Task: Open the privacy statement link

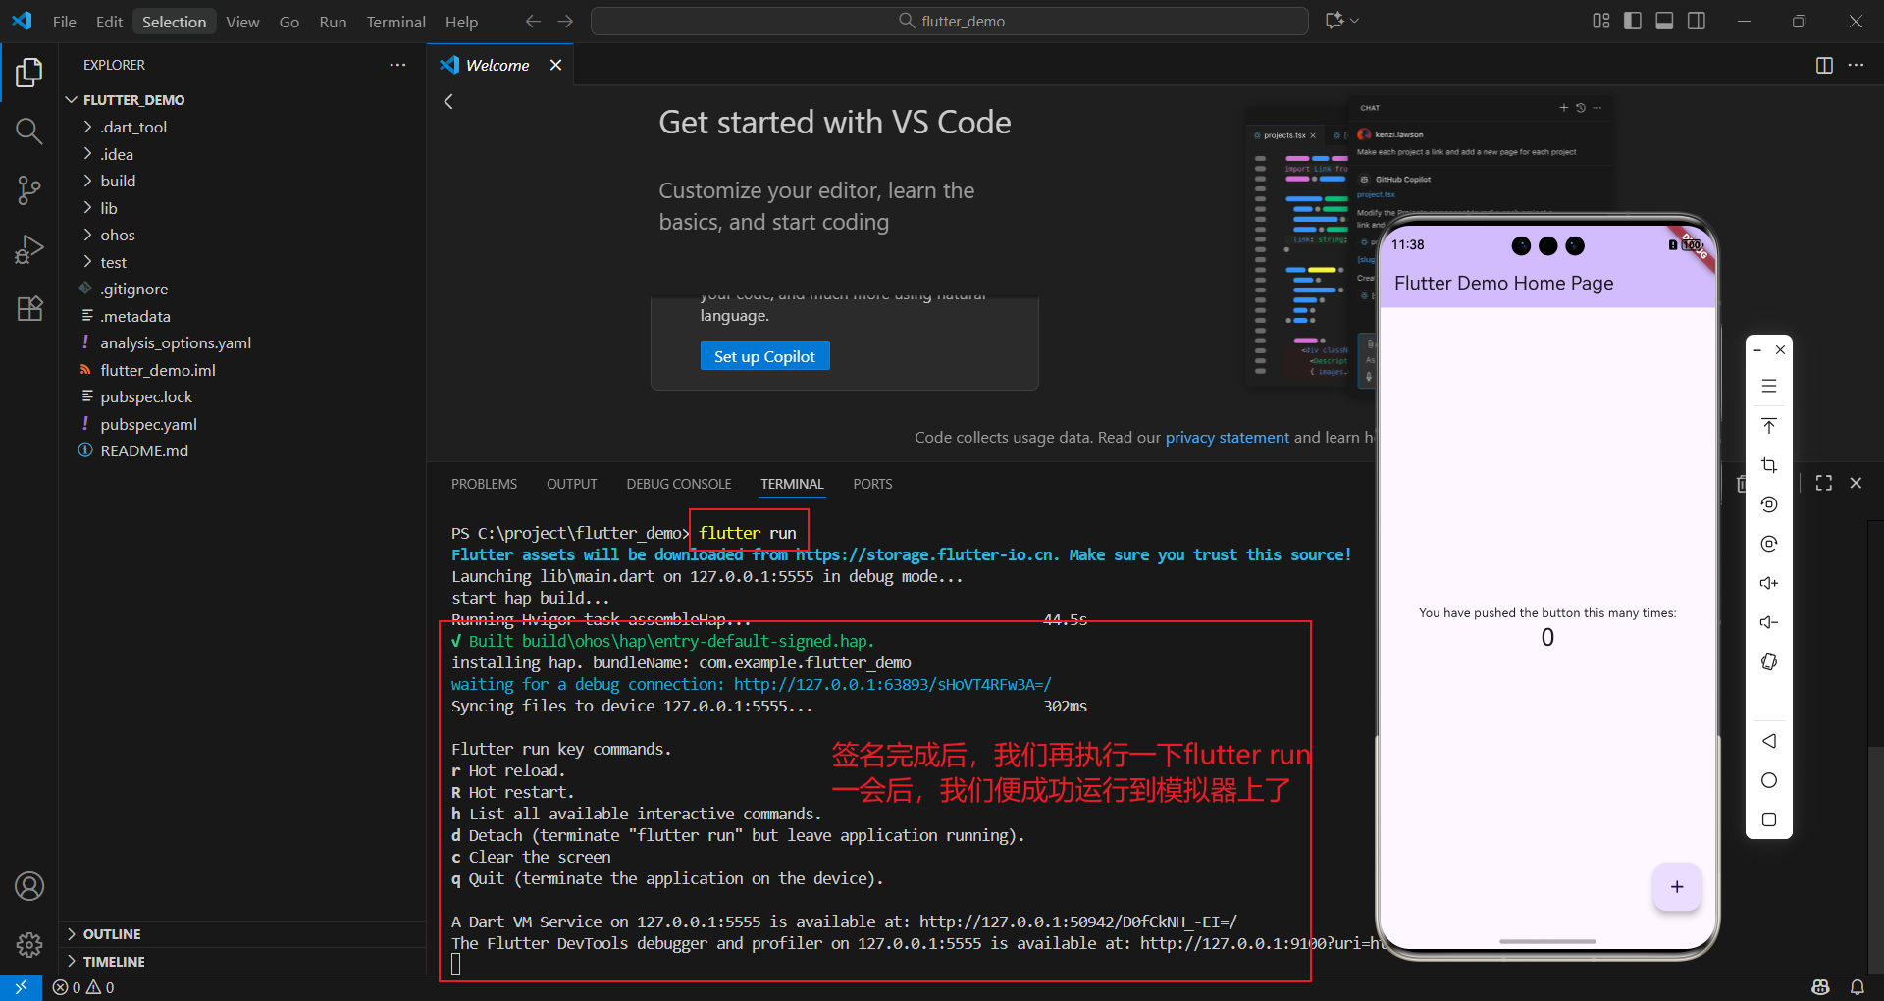Action: coord(1227,437)
